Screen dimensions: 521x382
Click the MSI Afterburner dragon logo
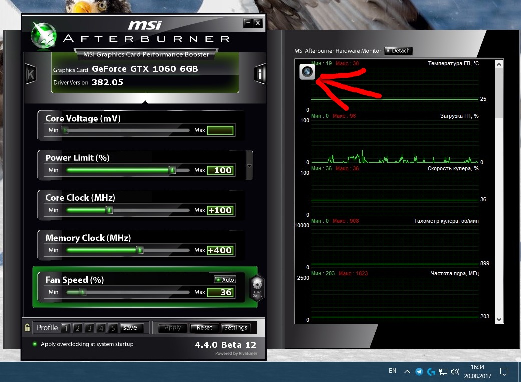(43, 36)
